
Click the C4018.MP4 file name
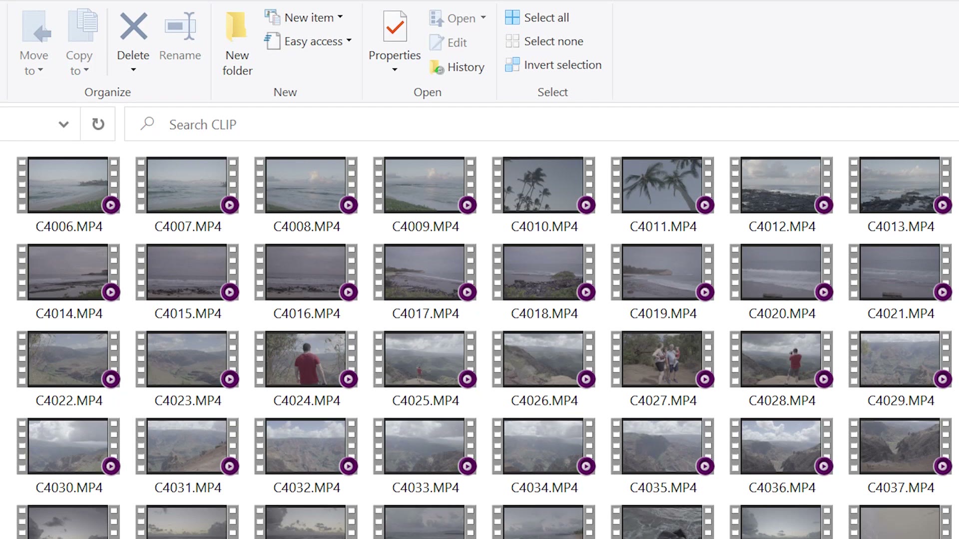[544, 313]
